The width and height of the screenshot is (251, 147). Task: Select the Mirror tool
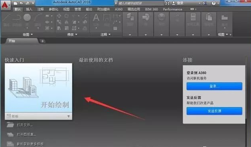coord(67,22)
